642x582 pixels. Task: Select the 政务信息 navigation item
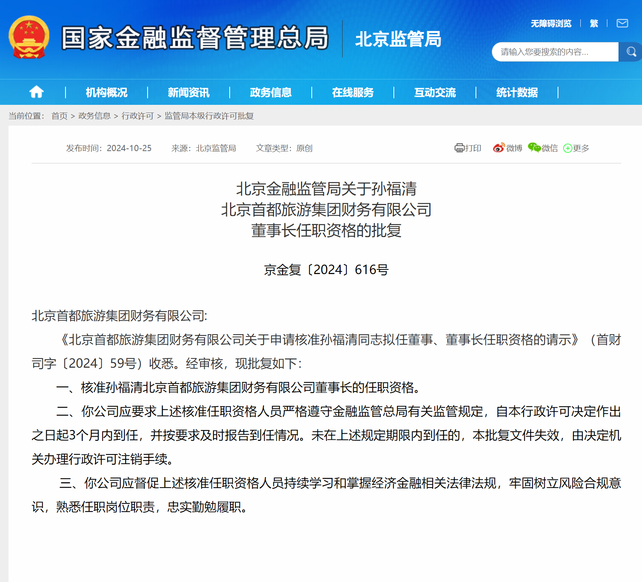coord(271,93)
